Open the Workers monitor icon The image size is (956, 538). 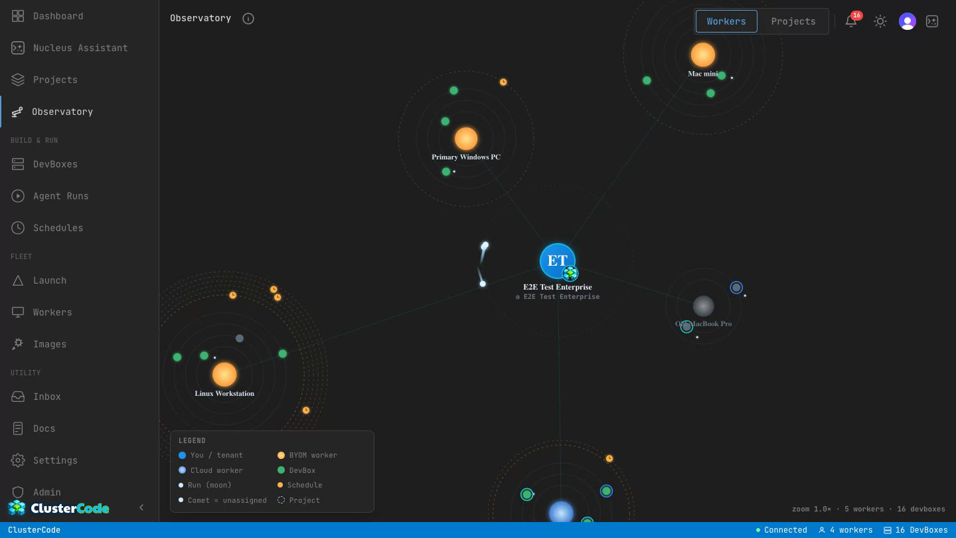(x=18, y=312)
